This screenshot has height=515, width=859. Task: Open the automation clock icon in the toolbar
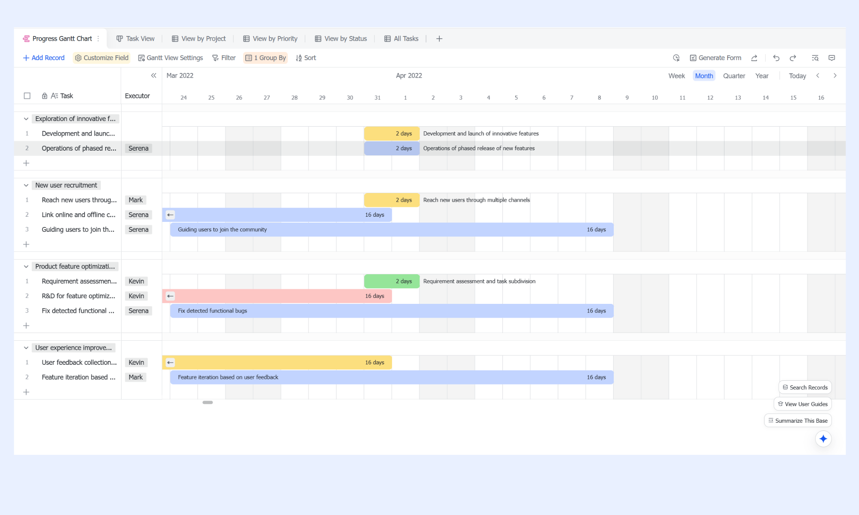tap(676, 58)
